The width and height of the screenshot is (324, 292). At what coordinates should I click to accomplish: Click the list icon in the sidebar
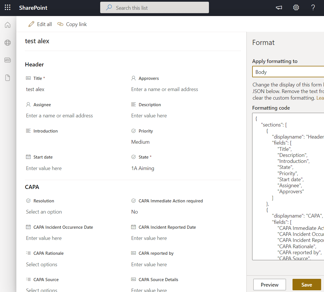click(x=7, y=60)
